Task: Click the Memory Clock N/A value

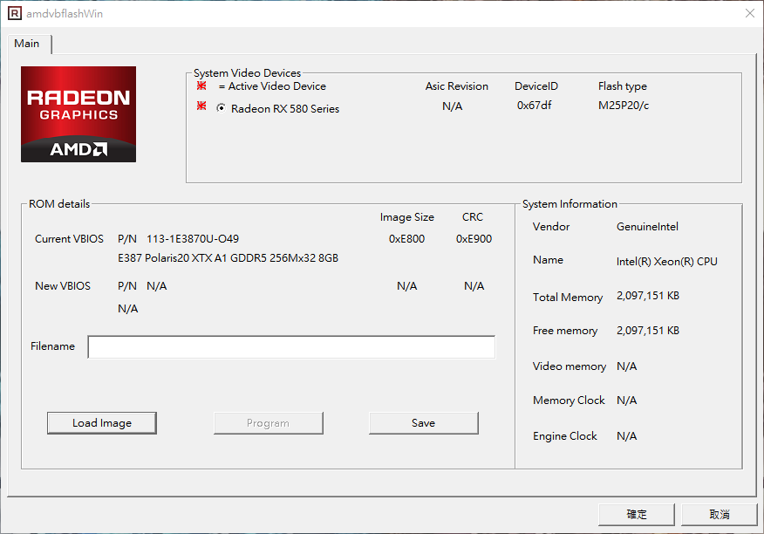Action: click(x=626, y=400)
